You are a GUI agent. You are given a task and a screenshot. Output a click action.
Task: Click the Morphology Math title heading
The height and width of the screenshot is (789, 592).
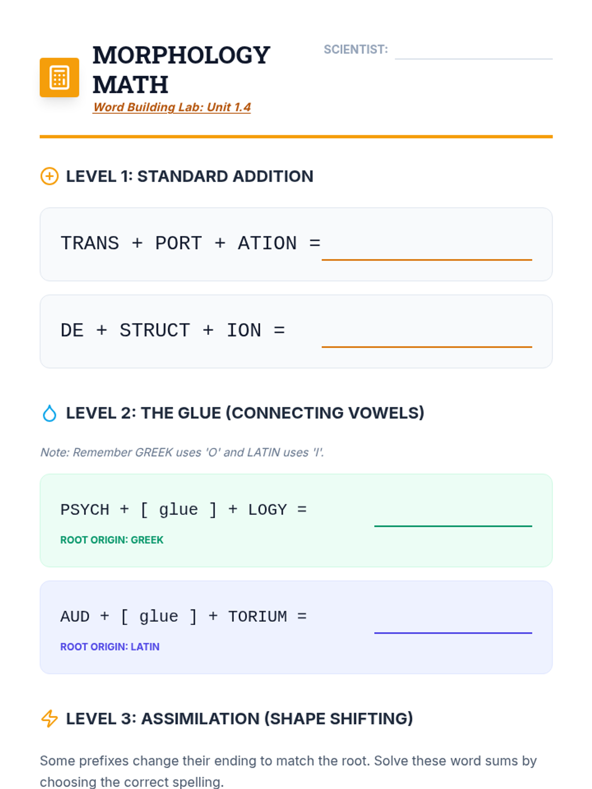(x=181, y=70)
